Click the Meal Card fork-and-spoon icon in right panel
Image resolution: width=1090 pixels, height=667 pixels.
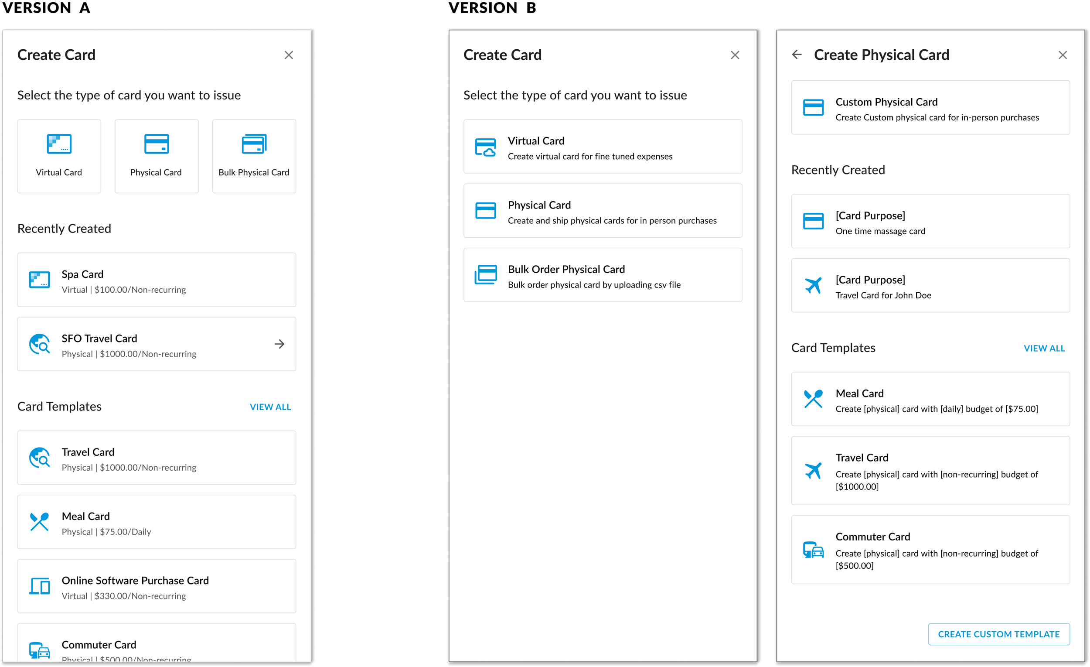(813, 399)
